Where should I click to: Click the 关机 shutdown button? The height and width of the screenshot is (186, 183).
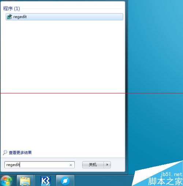pos(93,165)
